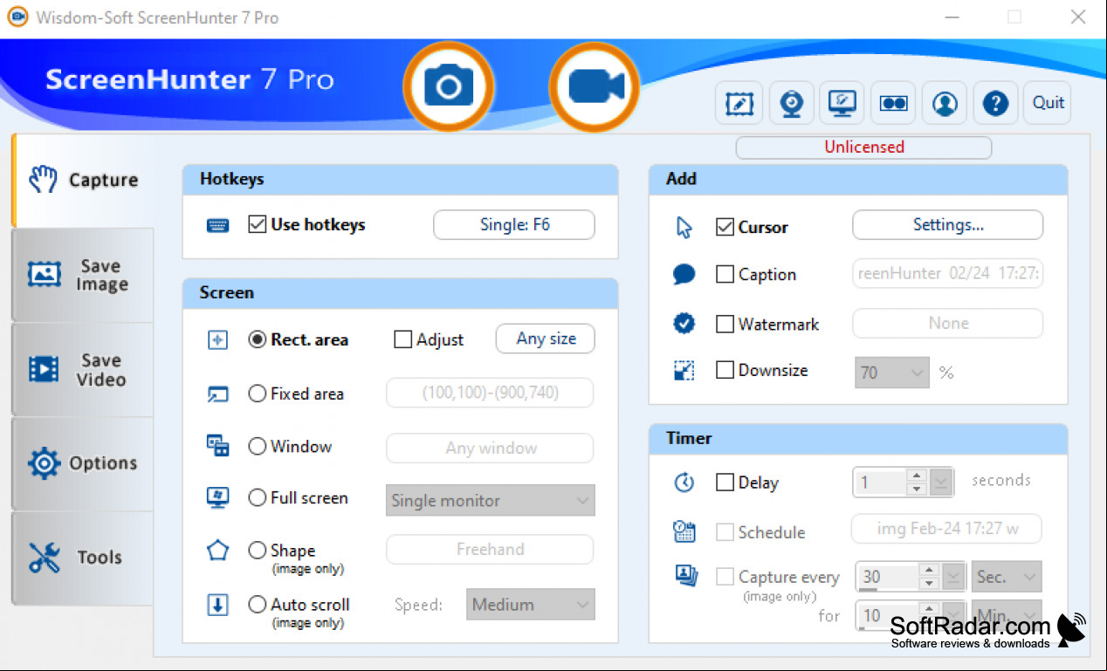Click the Capture every stacked-images icon
The height and width of the screenshot is (671, 1107).
click(684, 575)
